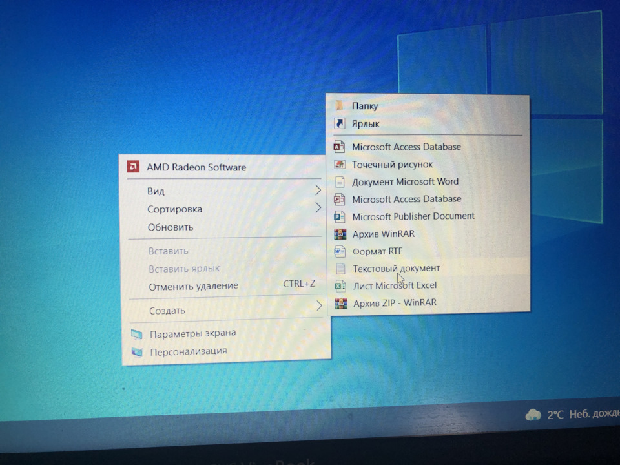Create a Лист Microsoft Excel spreadsheet
The image size is (620, 465).
pyautogui.click(x=429, y=285)
